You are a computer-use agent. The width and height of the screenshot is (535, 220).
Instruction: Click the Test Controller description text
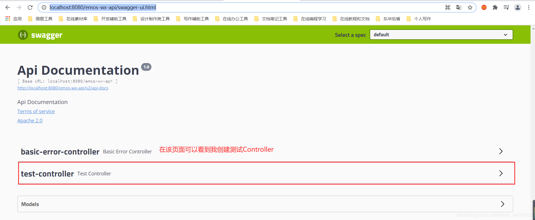pos(94,173)
